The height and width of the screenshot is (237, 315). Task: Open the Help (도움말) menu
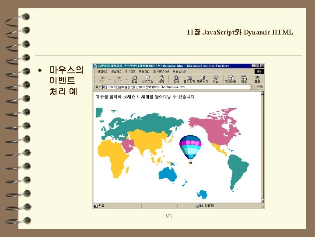[179, 71]
